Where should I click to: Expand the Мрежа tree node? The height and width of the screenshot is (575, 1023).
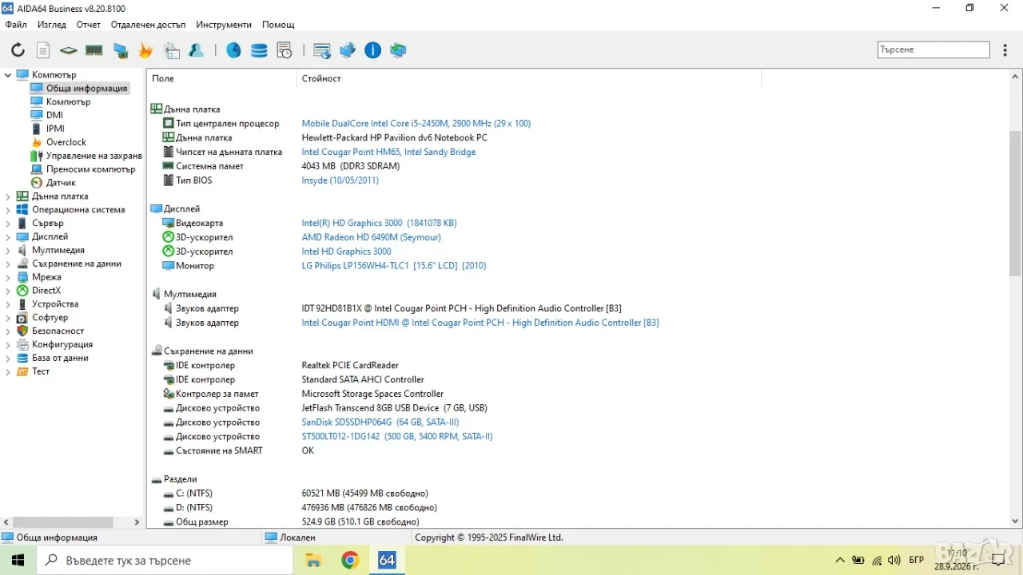point(8,277)
